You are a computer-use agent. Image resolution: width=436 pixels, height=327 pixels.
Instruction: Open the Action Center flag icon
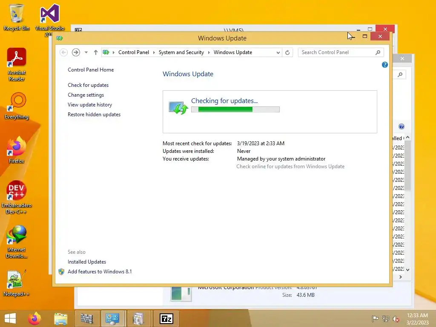(x=375, y=318)
